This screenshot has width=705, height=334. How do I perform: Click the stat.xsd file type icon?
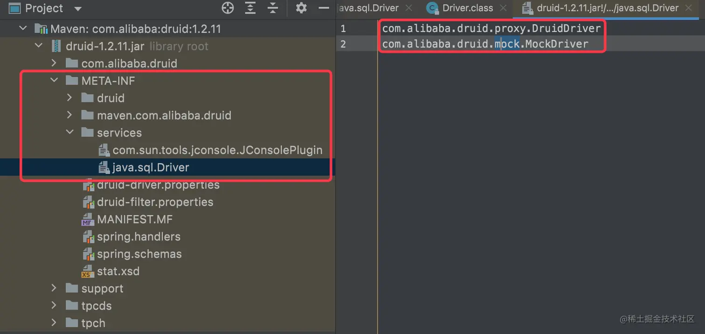87,271
